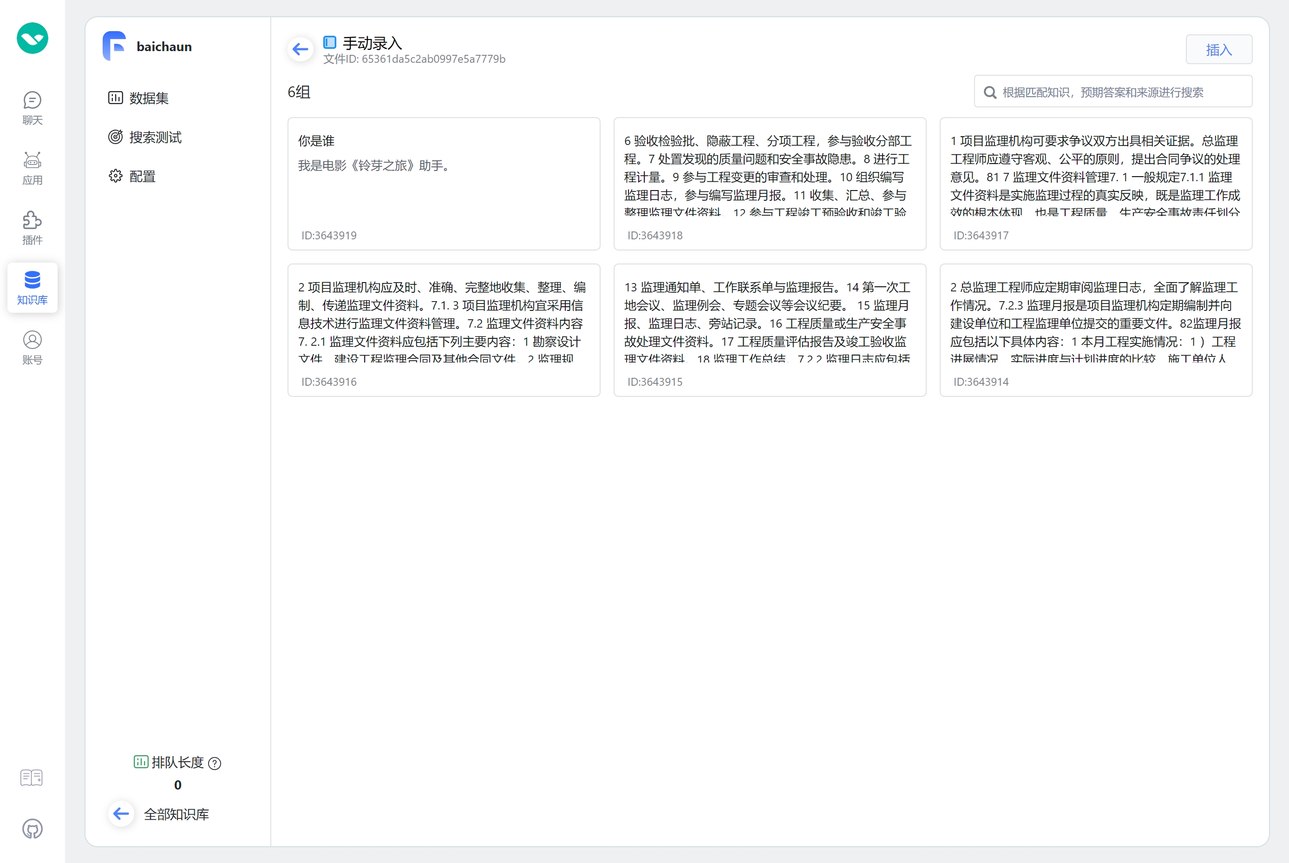Open the GitHub icon at sidebar bottom

tap(32, 828)
